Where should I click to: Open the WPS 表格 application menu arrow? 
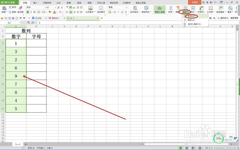click(x=18, y=2)
